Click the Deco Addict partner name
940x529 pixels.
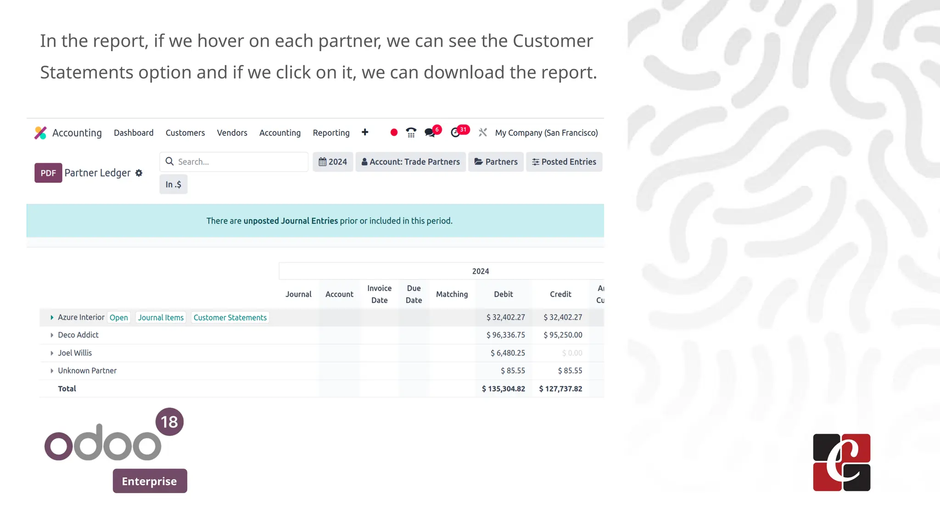pos(78,335)
